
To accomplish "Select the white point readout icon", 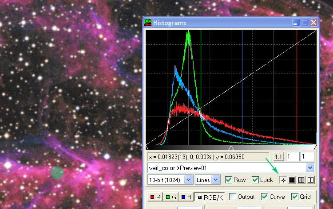I will 310,180.
